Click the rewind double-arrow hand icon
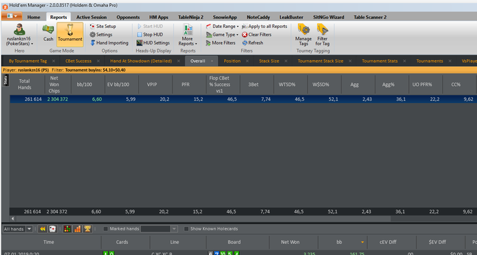The image size is (477, 255). [x=42, y=229]
